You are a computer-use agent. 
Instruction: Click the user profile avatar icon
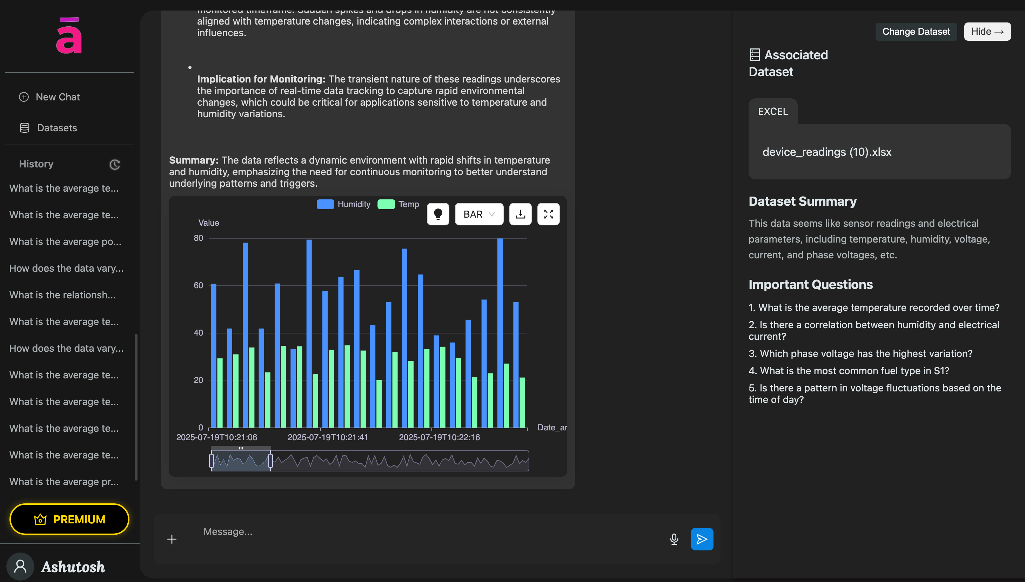pyautogui.click(x=20, y=567)
